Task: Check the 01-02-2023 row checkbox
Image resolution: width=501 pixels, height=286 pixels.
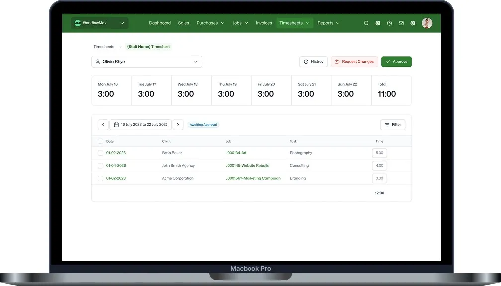Action: tap(100, 178)
